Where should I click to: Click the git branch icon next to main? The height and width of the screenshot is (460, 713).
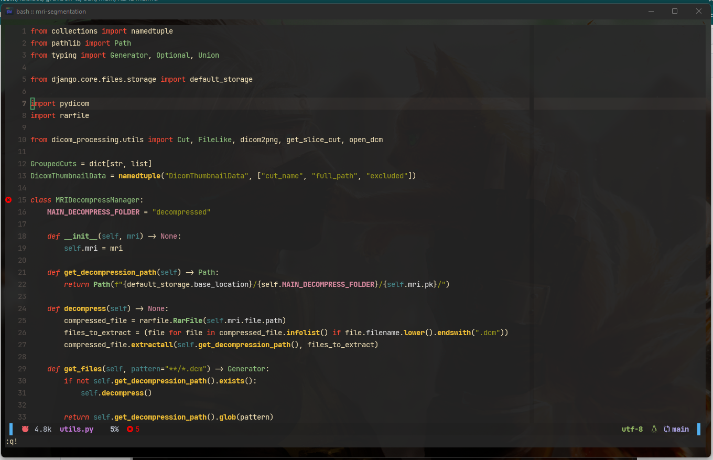pyautogui.click(x=667, y=429)
